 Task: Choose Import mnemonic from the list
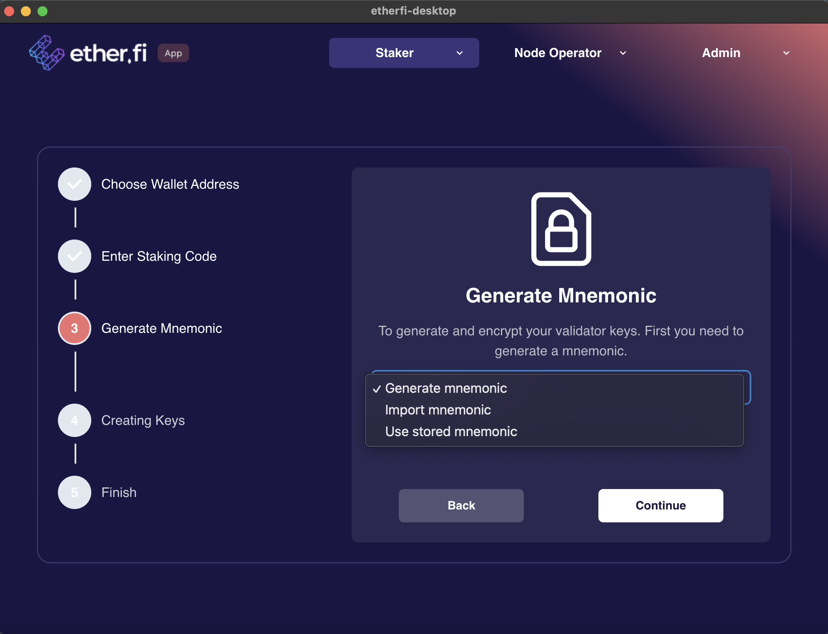438,410
